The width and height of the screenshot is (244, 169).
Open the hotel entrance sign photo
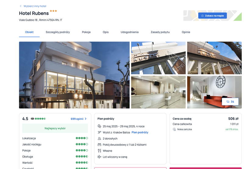(214, 58)
